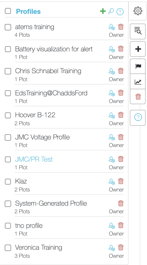This screenshot has height=265, width=147.
Task: Check the Chris Schnabel Training checkbox
Action: coord(8,71)
